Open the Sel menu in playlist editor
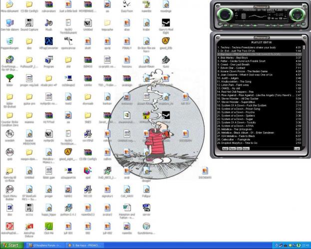Screen dimensions: 311x249 [239, 148]
